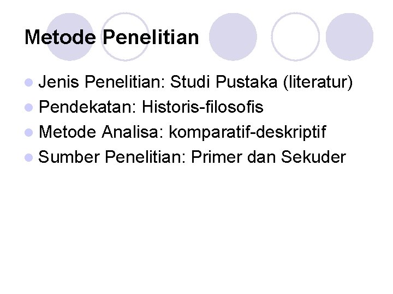
Task: Click the text "Historis-filosofis"
Action: click(202, 107)
